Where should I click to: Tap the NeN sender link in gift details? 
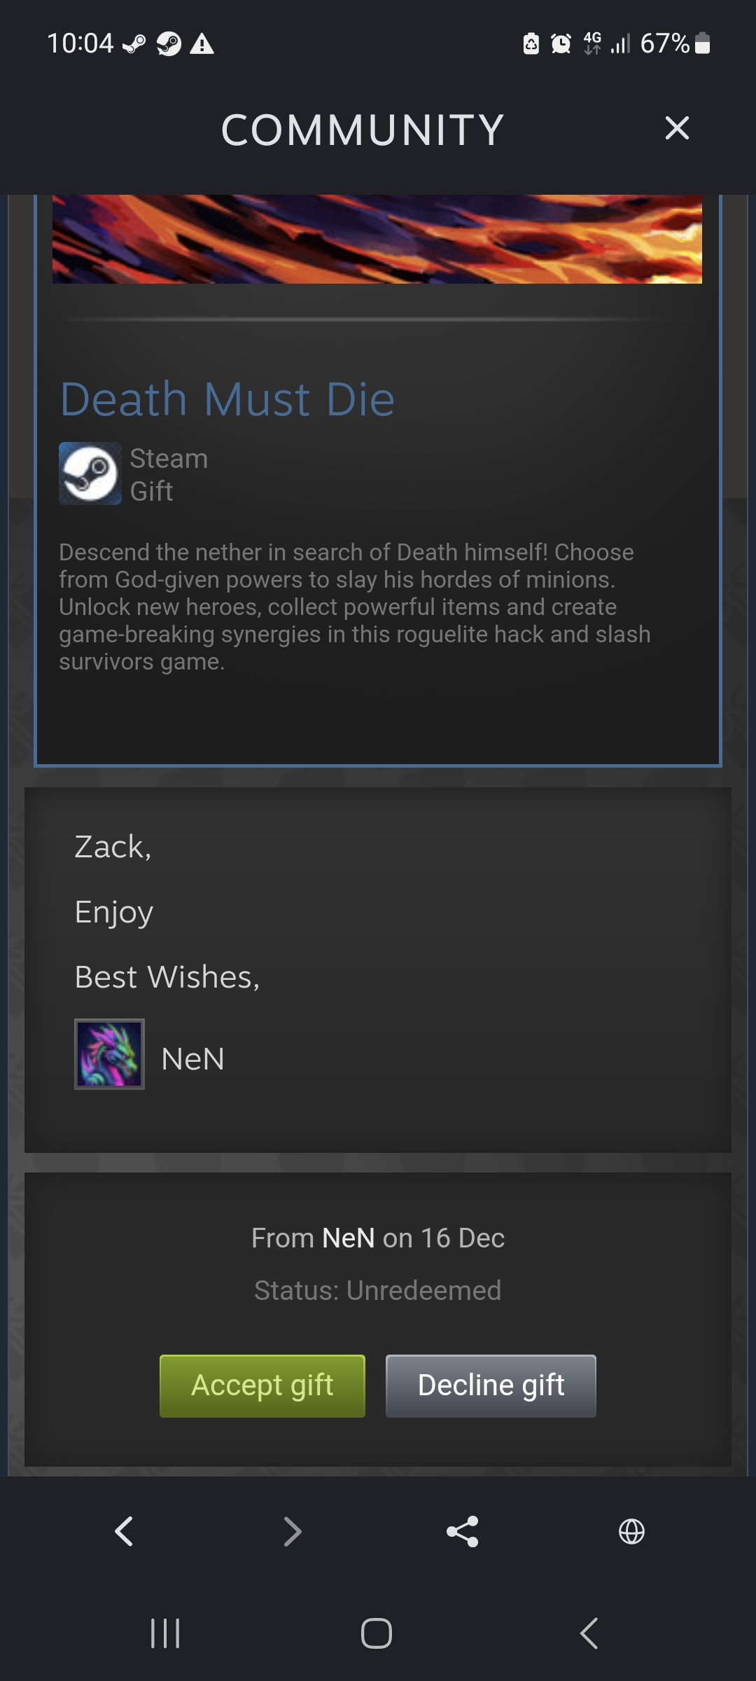point(348,1238)
